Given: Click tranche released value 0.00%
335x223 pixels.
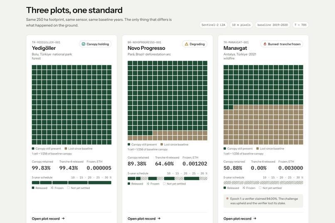Looking at the screenshot, I should point(259,168).
